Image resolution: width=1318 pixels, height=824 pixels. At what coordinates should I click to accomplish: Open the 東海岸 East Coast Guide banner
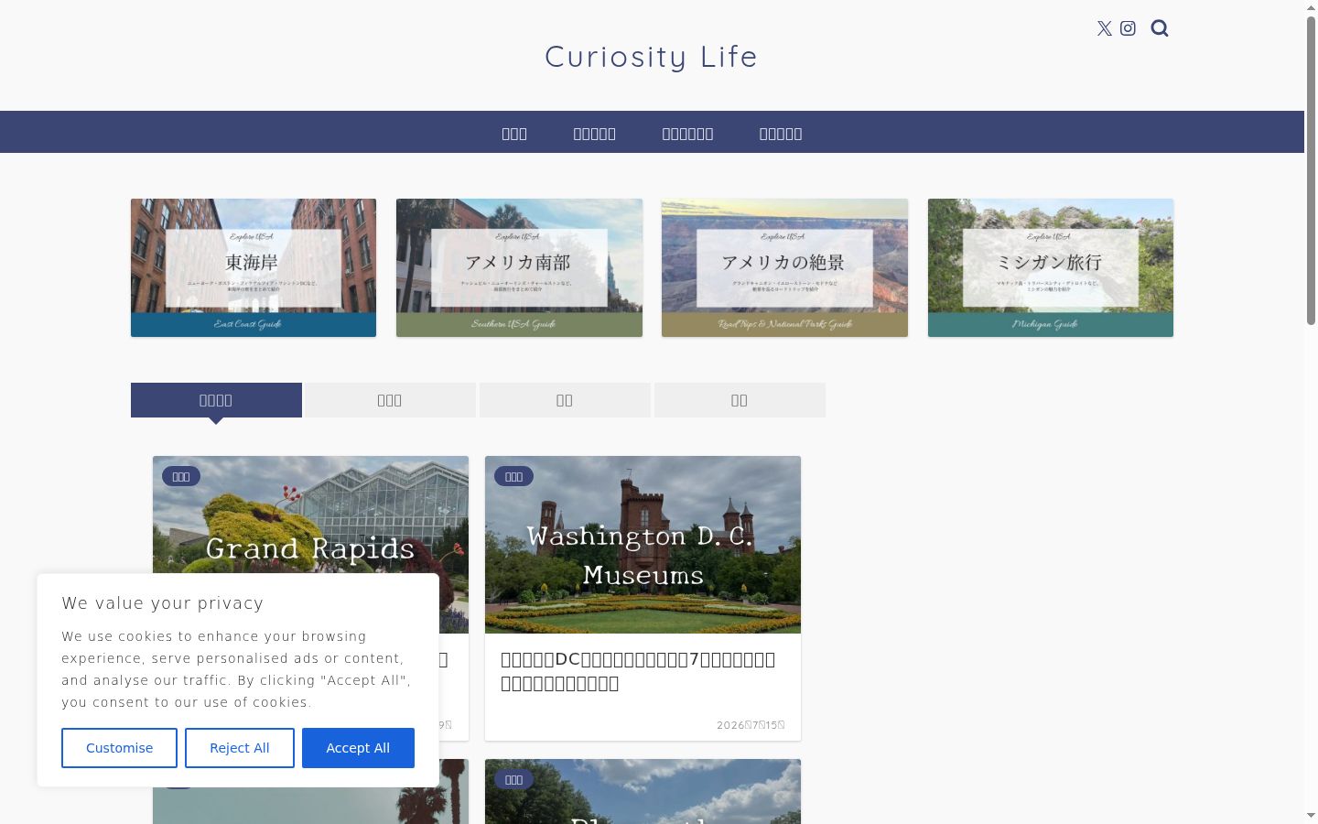click(x=254, y=267)
